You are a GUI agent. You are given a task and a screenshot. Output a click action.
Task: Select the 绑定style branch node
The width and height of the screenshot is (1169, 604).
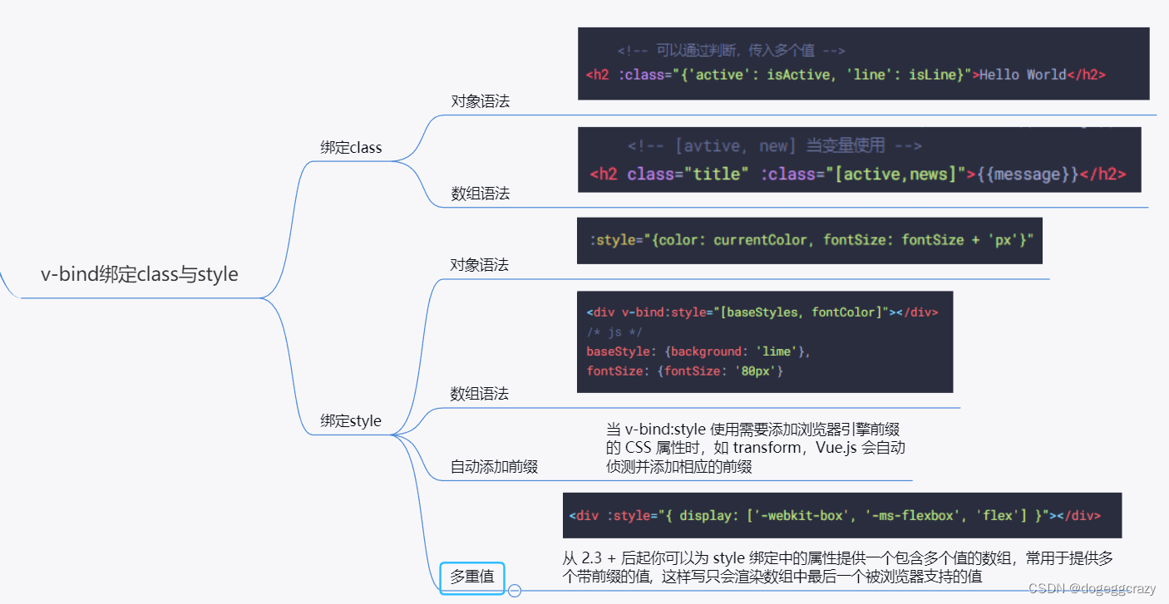[x=351, y=420]
